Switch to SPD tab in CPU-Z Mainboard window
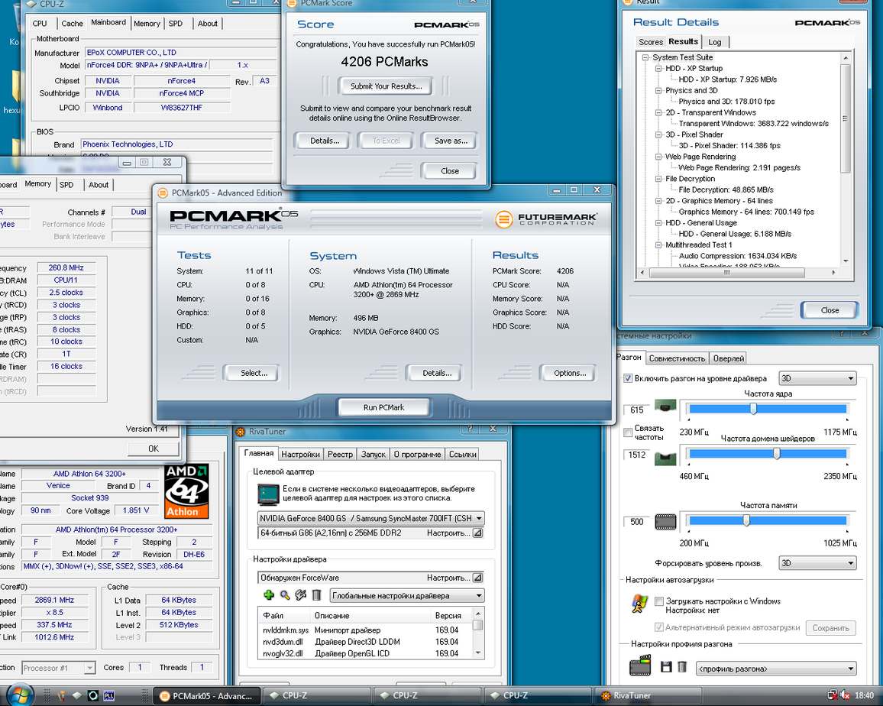Screen dimensions: 883x706 176,23
